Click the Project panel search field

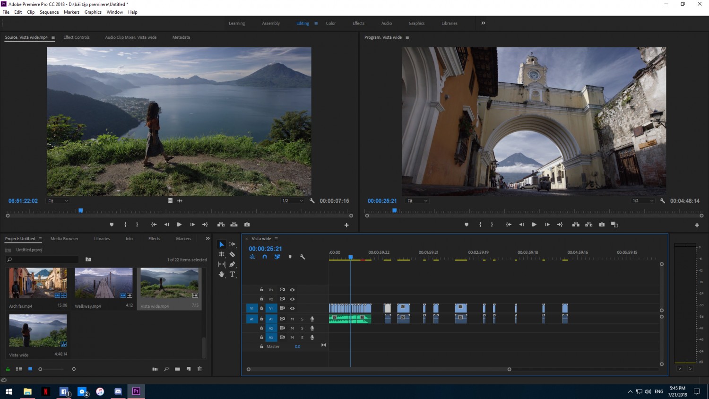pyautogui.click(x=42, y=260)
